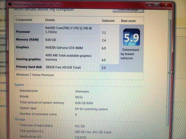186x139 pixels.
Task: Click the System section heading
Action: tap(19, 85)
